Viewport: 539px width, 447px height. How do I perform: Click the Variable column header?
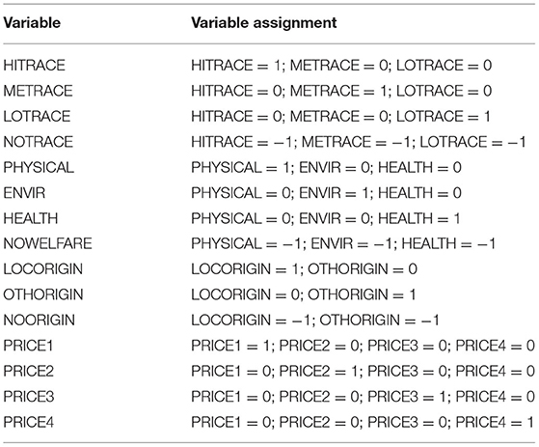click(32, 23)
